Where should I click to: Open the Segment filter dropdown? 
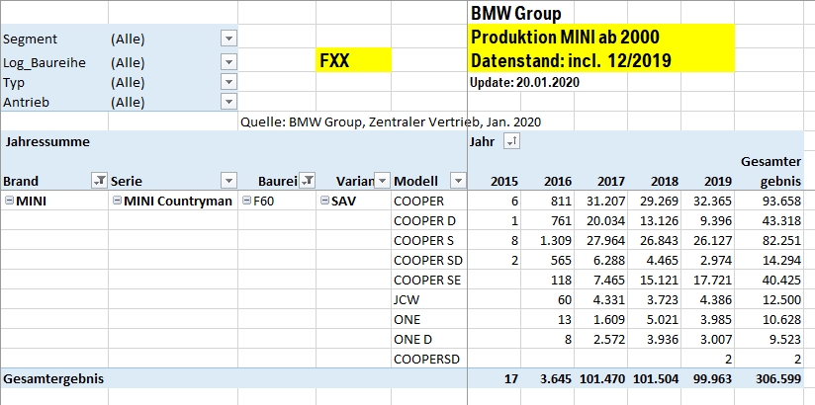[228, 39]
